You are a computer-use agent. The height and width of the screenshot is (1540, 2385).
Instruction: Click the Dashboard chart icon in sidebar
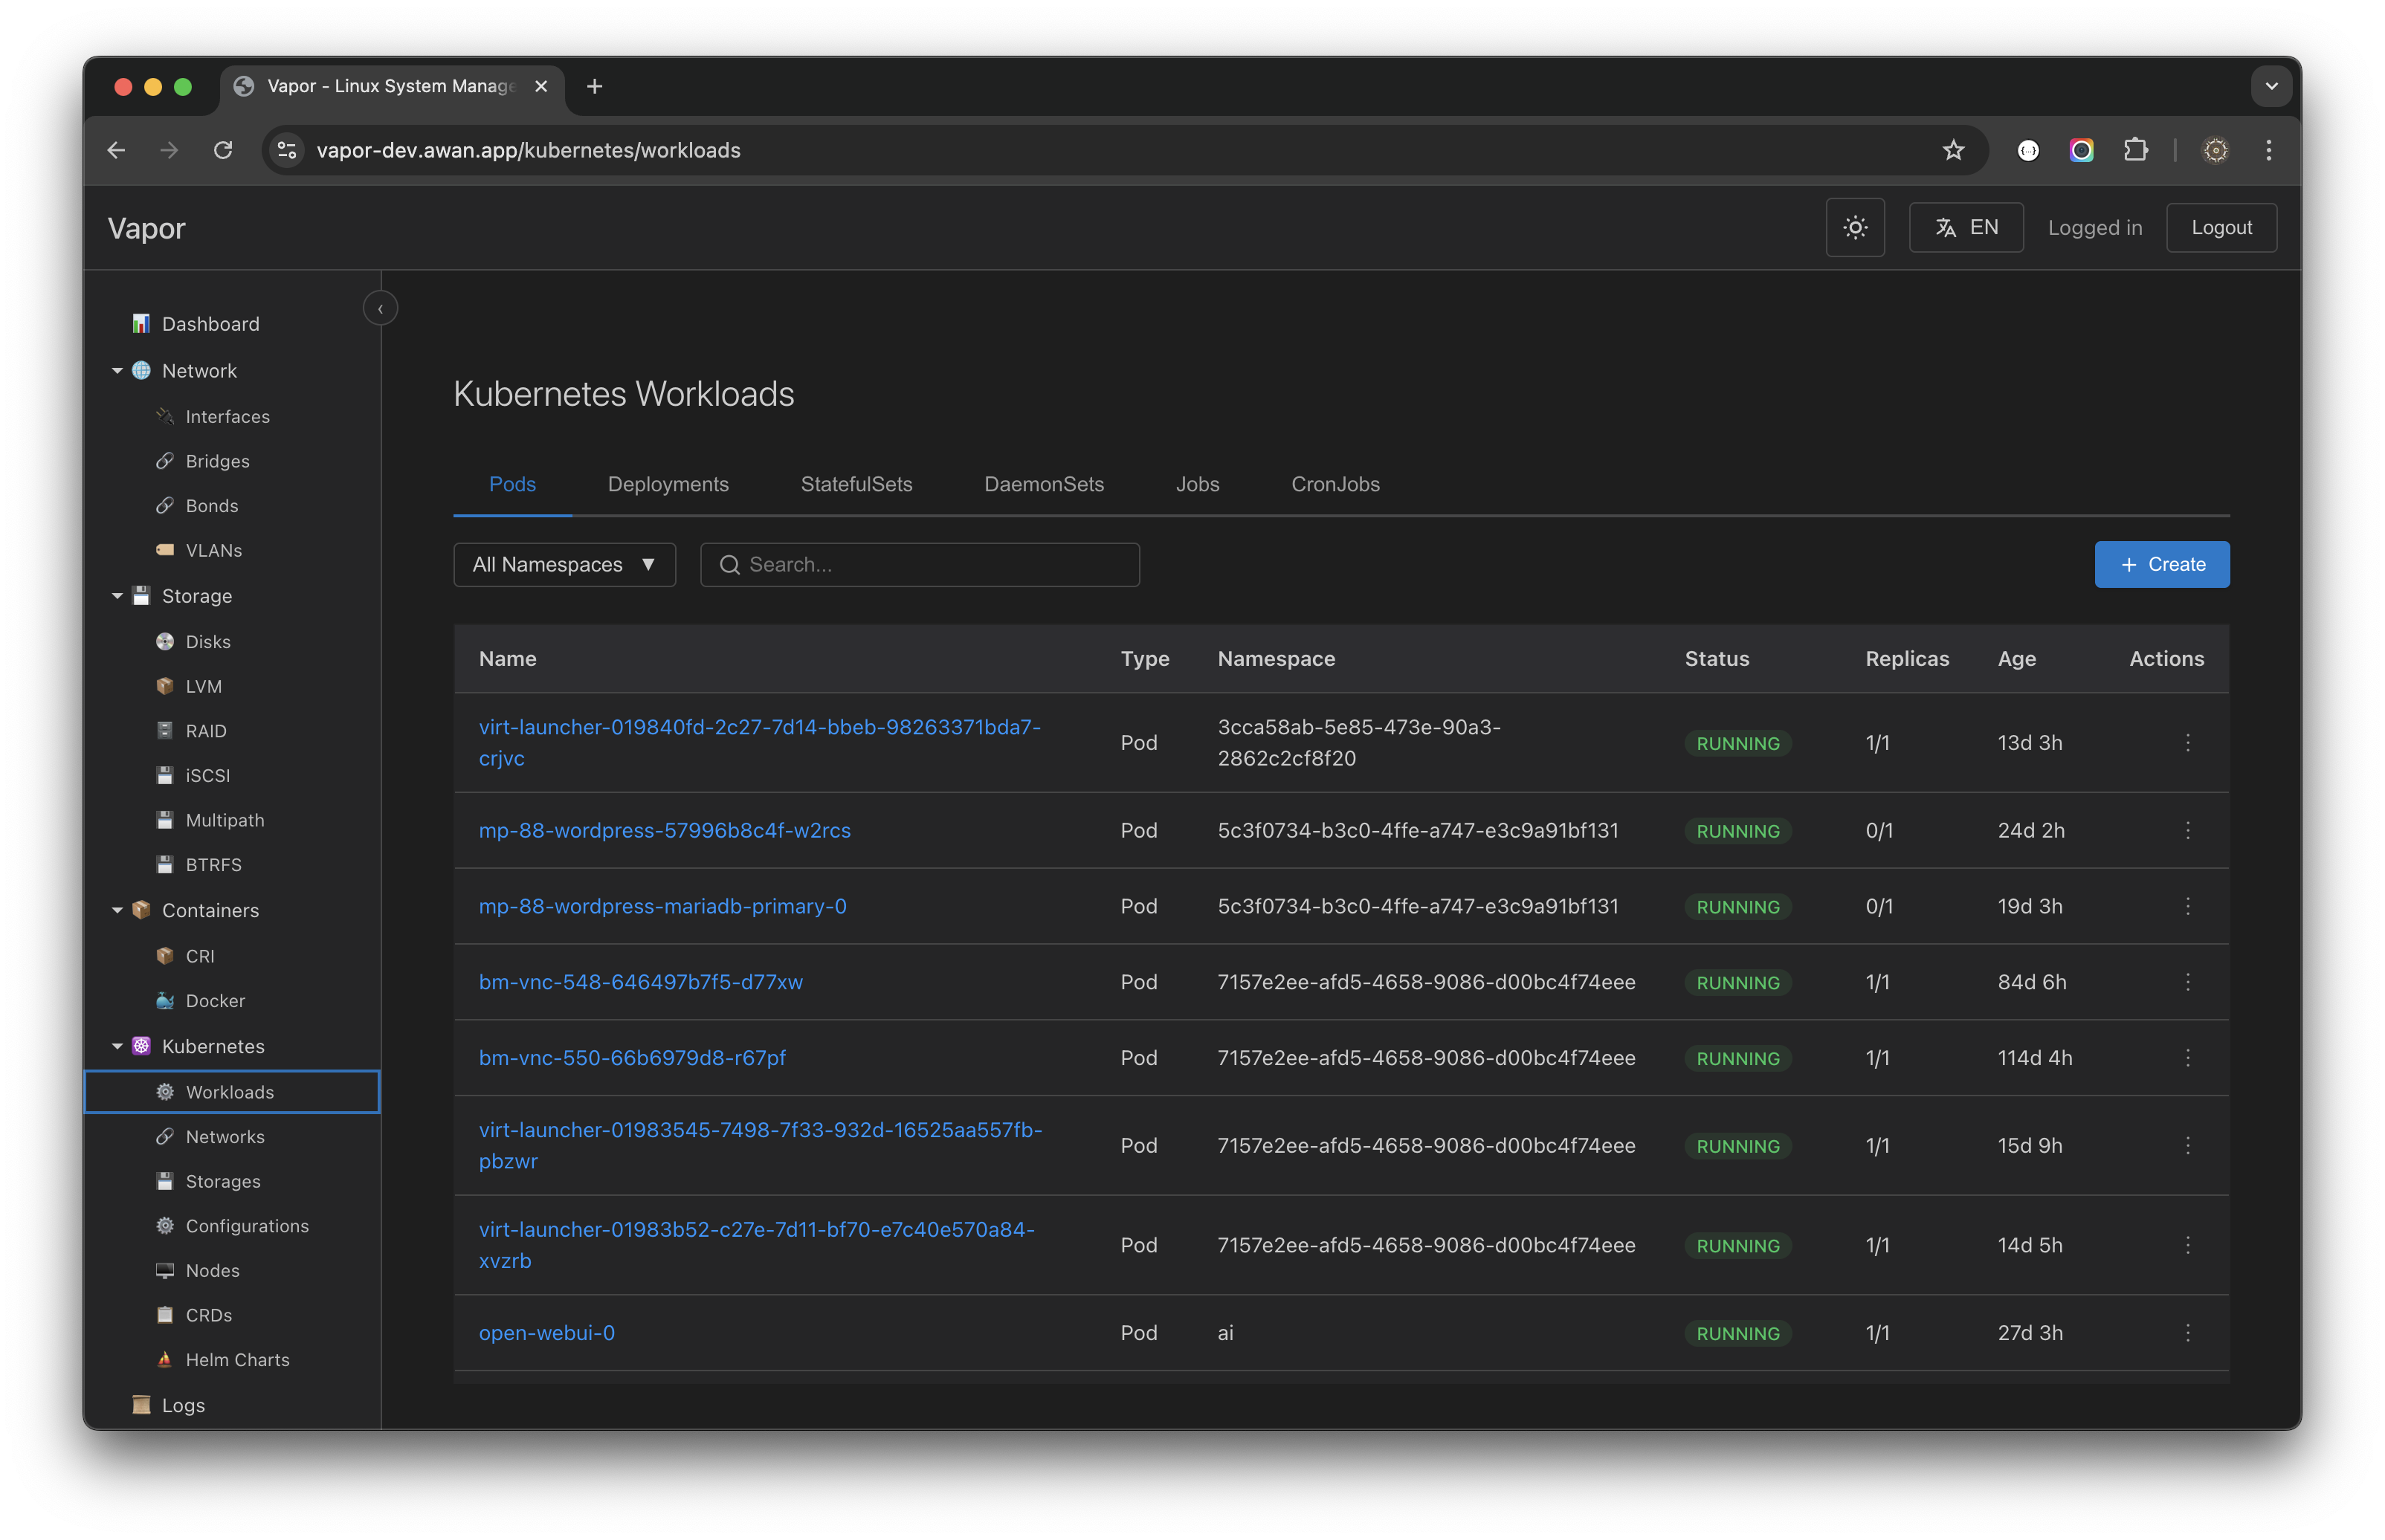click(x=141, y=324)
